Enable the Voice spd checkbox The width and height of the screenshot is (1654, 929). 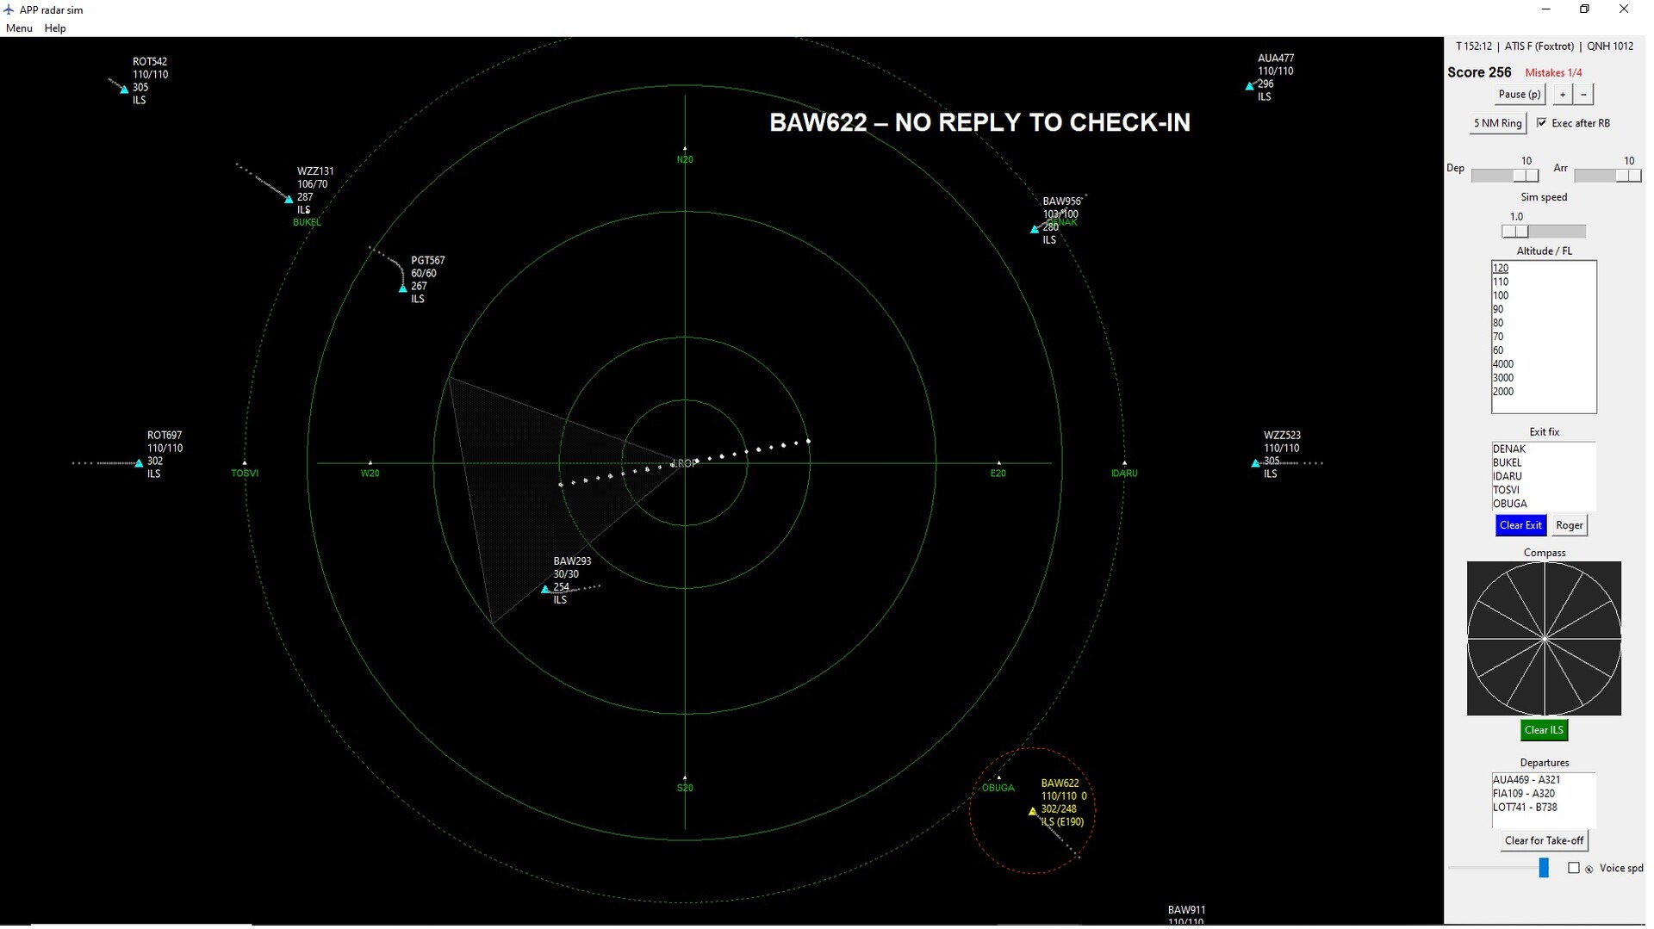tap(1573, 868)
